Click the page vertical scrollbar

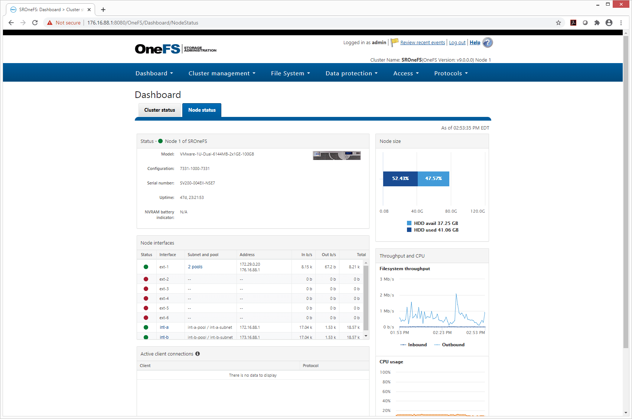point(626,192)
